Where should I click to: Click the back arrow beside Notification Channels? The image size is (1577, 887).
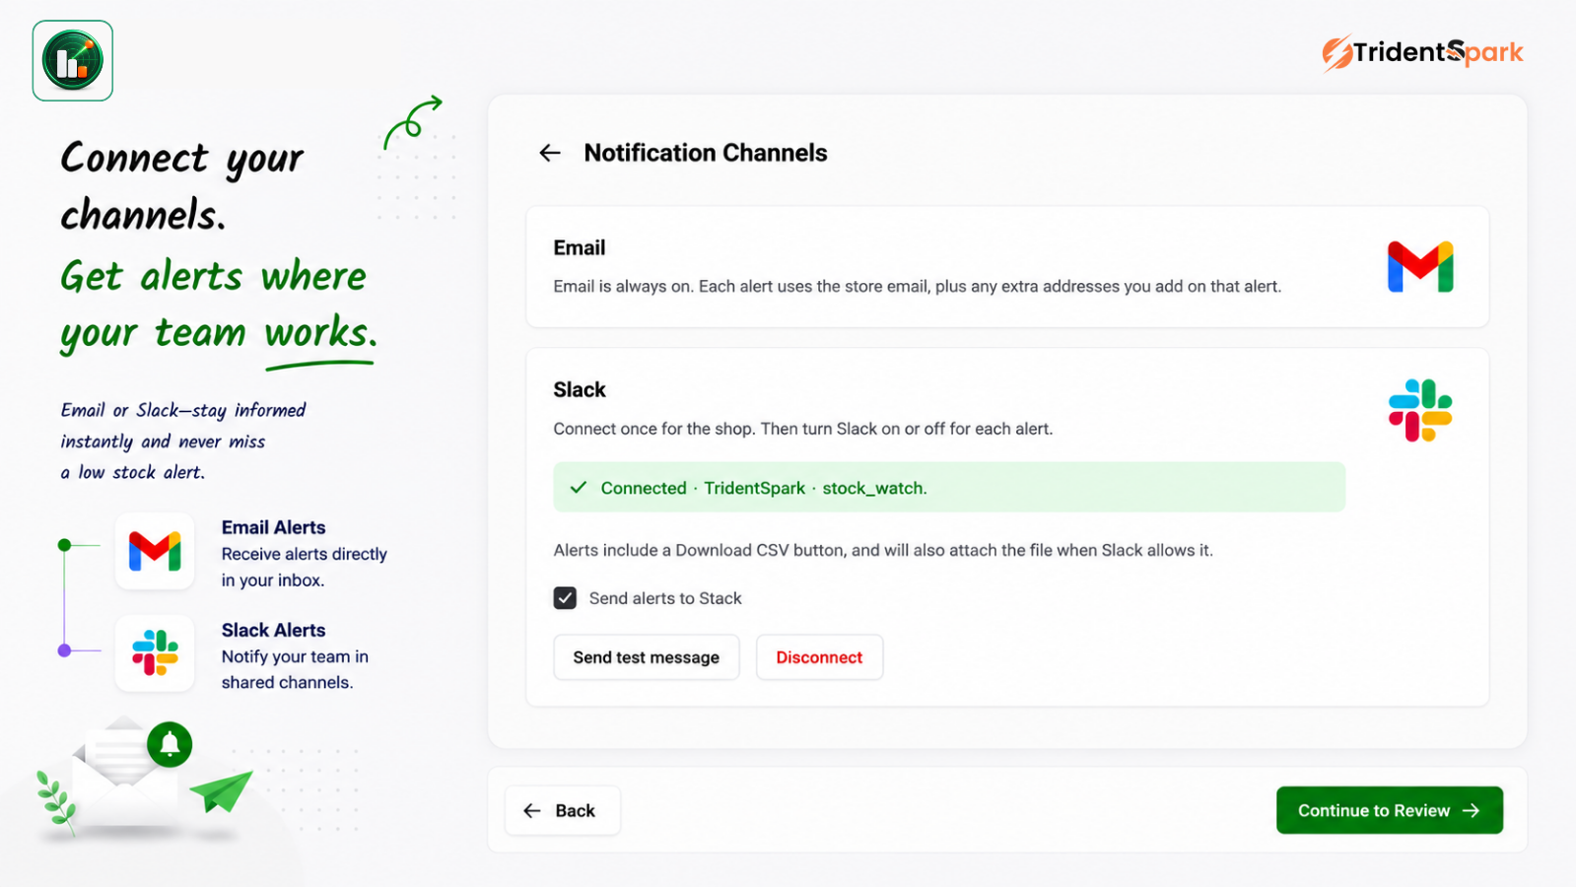pos(550,153)
